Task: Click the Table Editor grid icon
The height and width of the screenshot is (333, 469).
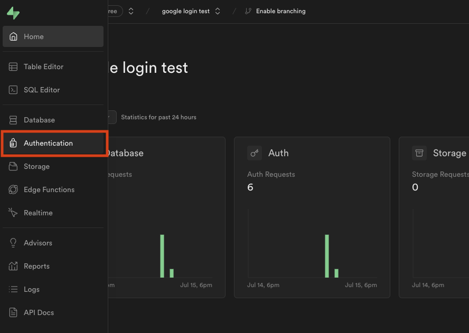Action: pyautogui.click(x=13, y=66)
